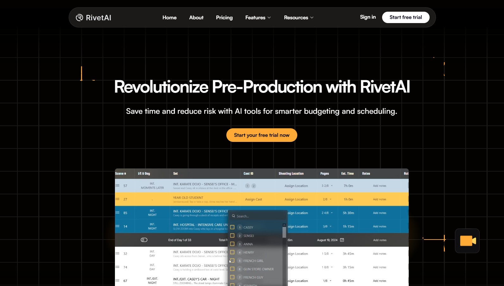The height and width of the screenshot is (286, 504).
Task: Tick the FRENCH GIRL checkbox
Action: point(232,261)
